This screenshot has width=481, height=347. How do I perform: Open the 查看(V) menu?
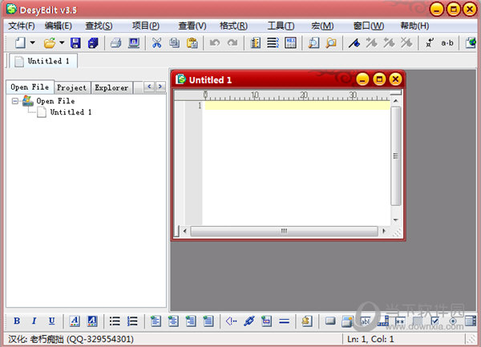[192, 26]
